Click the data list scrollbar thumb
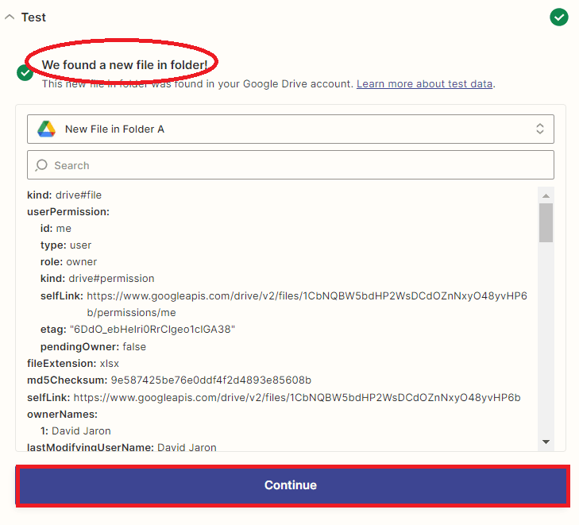579x525 pixels. tap(546, 222)
